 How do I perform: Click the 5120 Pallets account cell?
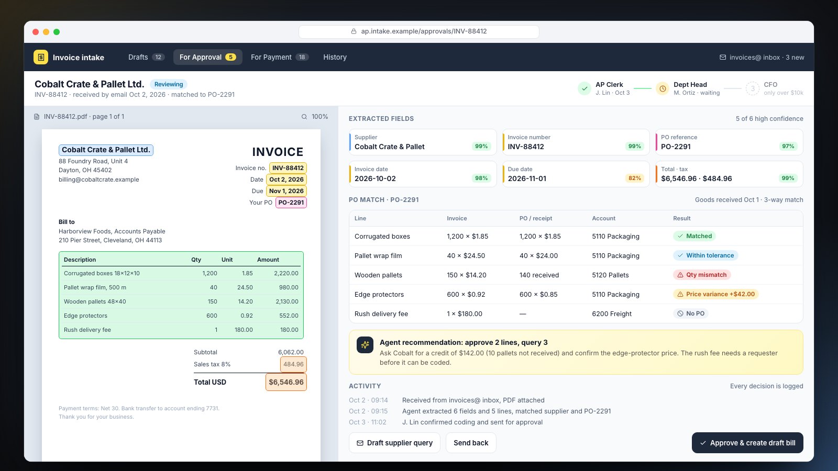tap(610, 275)
